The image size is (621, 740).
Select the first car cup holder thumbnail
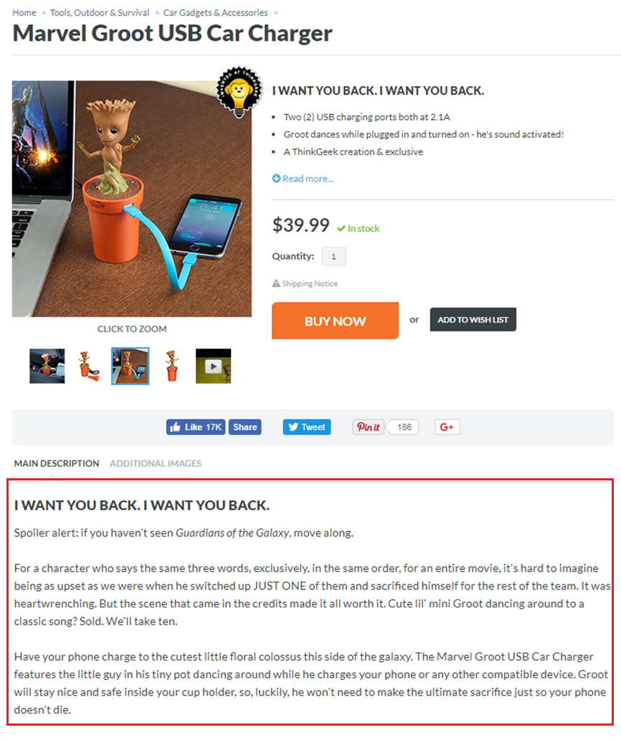click(47, 366)
